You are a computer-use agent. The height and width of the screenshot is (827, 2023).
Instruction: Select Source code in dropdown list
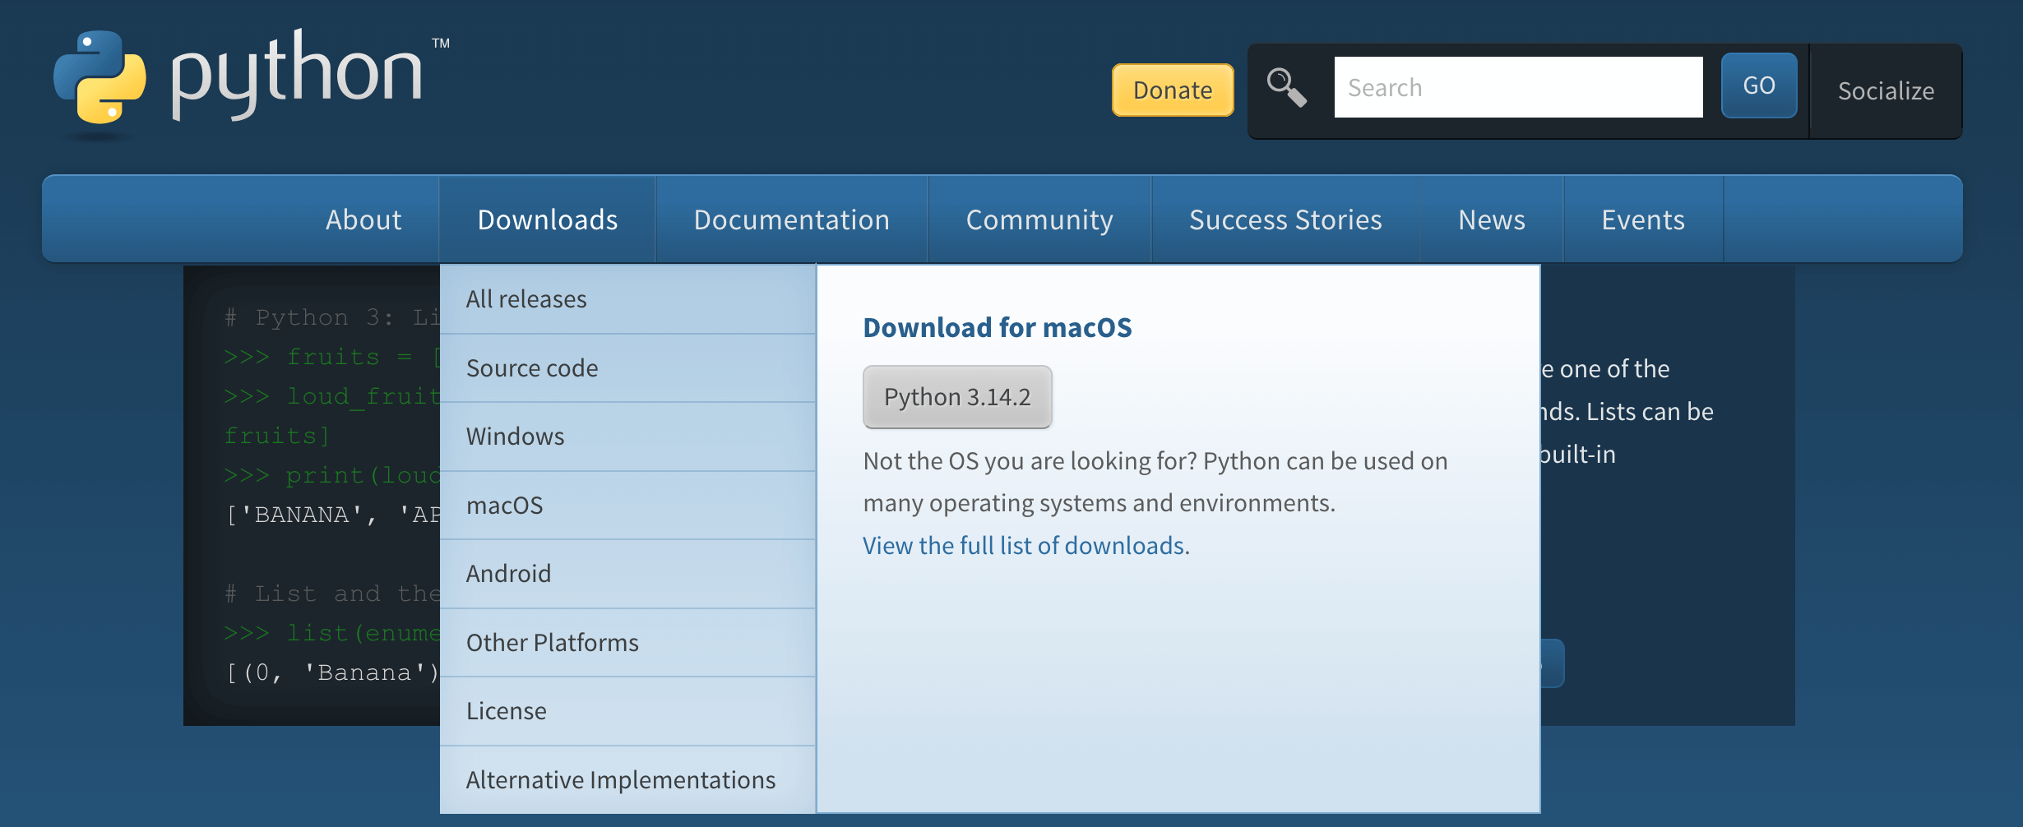[x=532, y=368]
